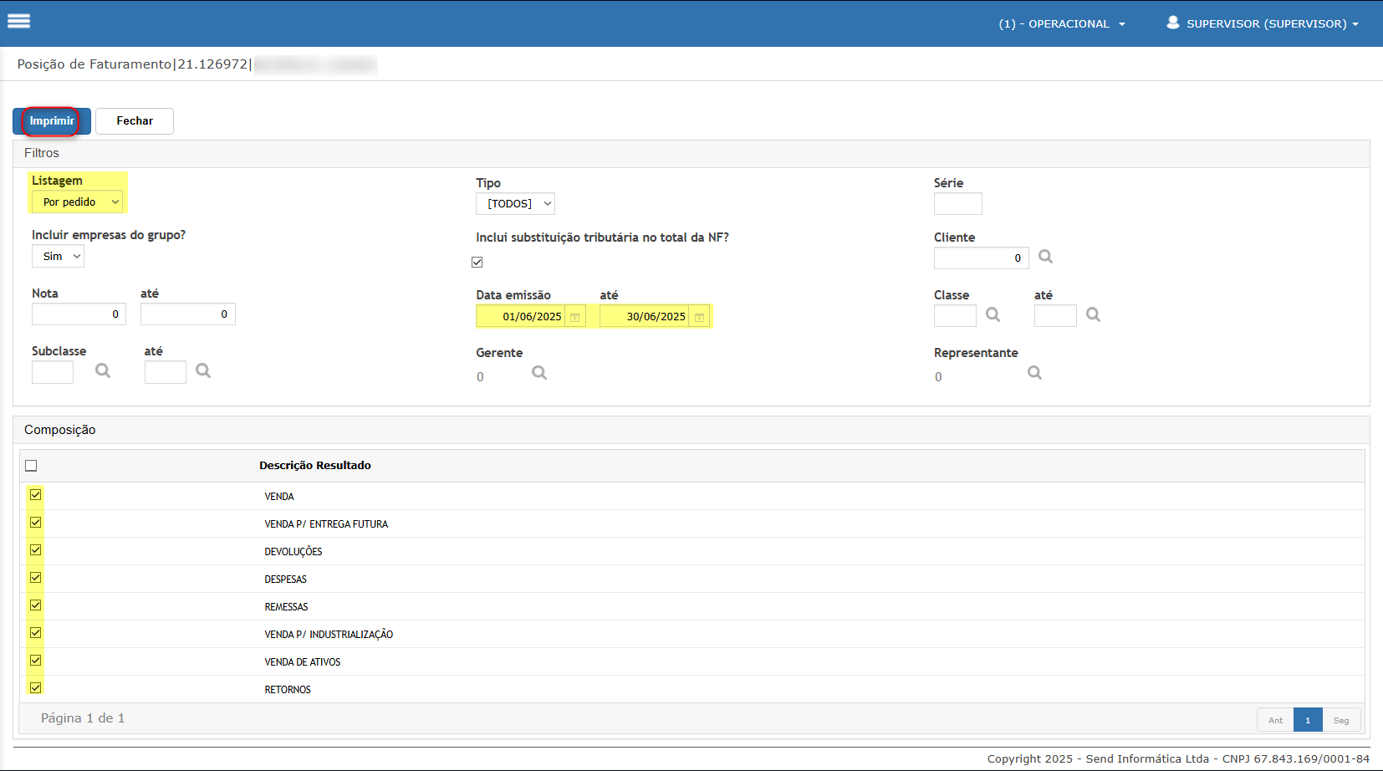The image size is (1383, 771).
Task: Toggle the DEVOLUÇÕES row checkbox
Action: [x=36, y=550]
